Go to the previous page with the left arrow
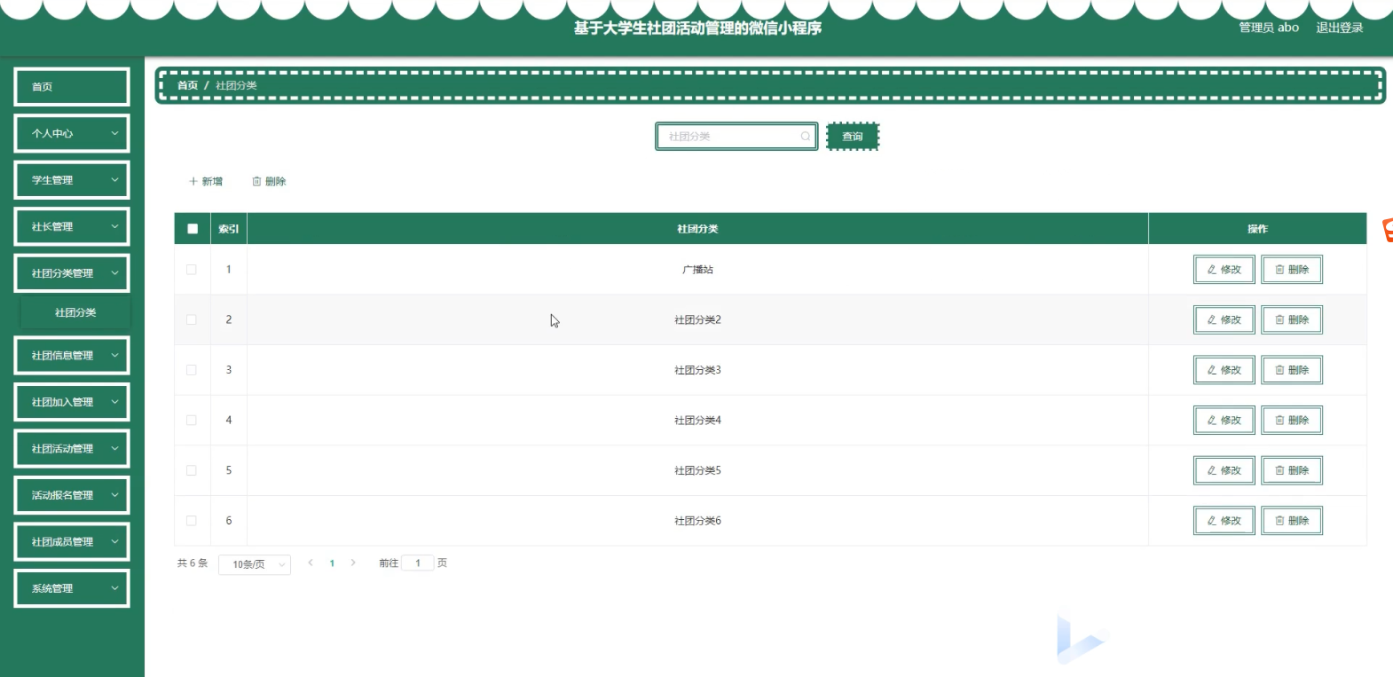This screenshot has height=677, width=1393. (311, 563)
